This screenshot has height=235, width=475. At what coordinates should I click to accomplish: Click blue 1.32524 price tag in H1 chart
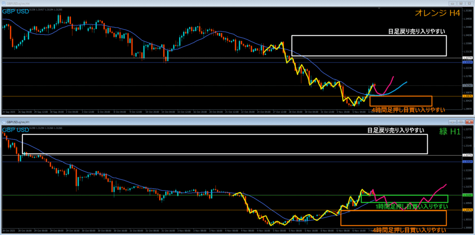pos(467,162)
